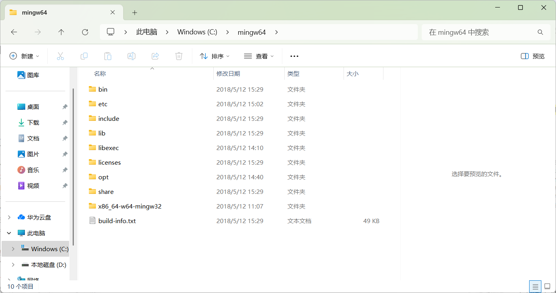Screen dimensions: 556x293
Task: Open the 新建 dropdown menu
Action: tap(24, 56)
